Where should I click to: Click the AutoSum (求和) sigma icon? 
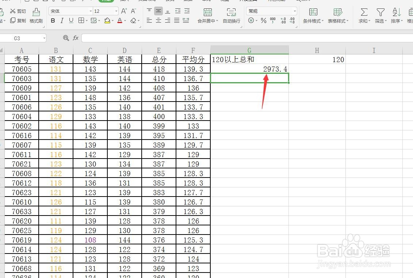click(x=364, y=12)
